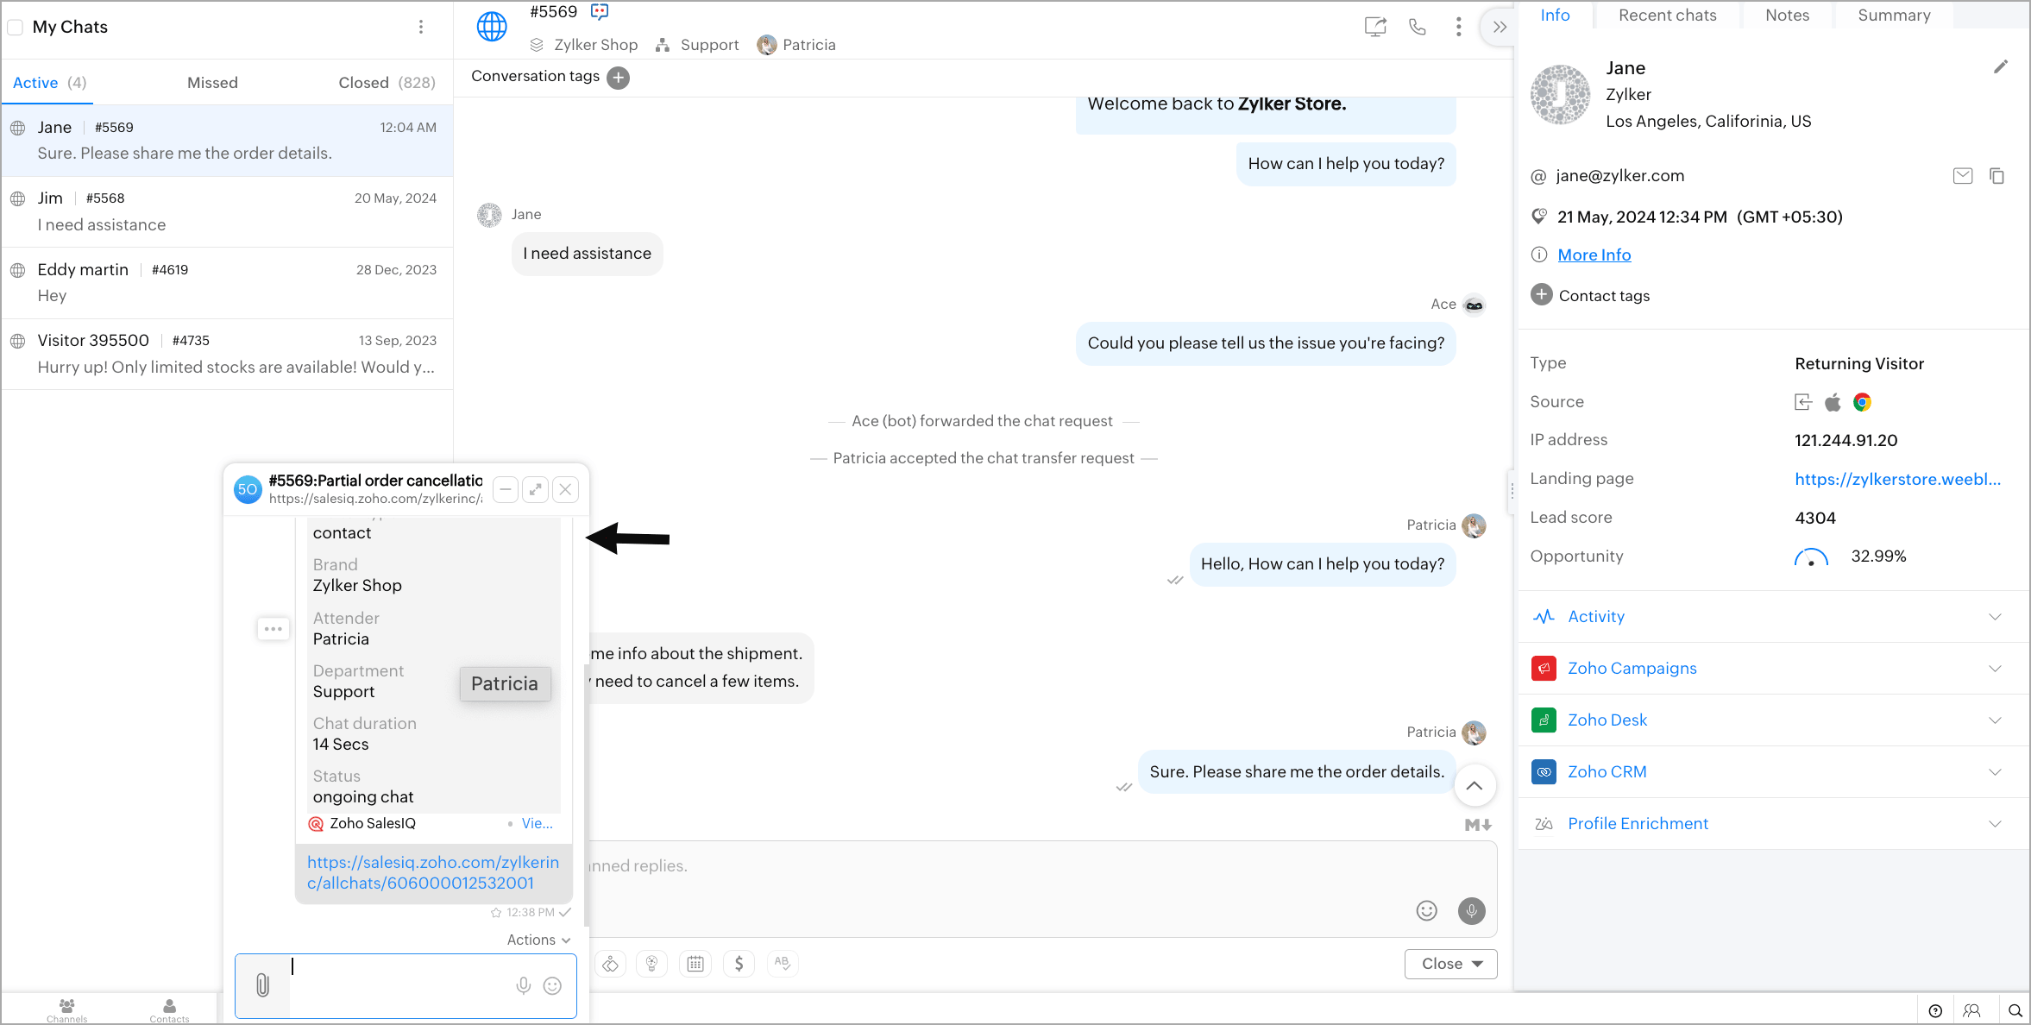
Task: Click the spell check AB icon
Action: 782,962
